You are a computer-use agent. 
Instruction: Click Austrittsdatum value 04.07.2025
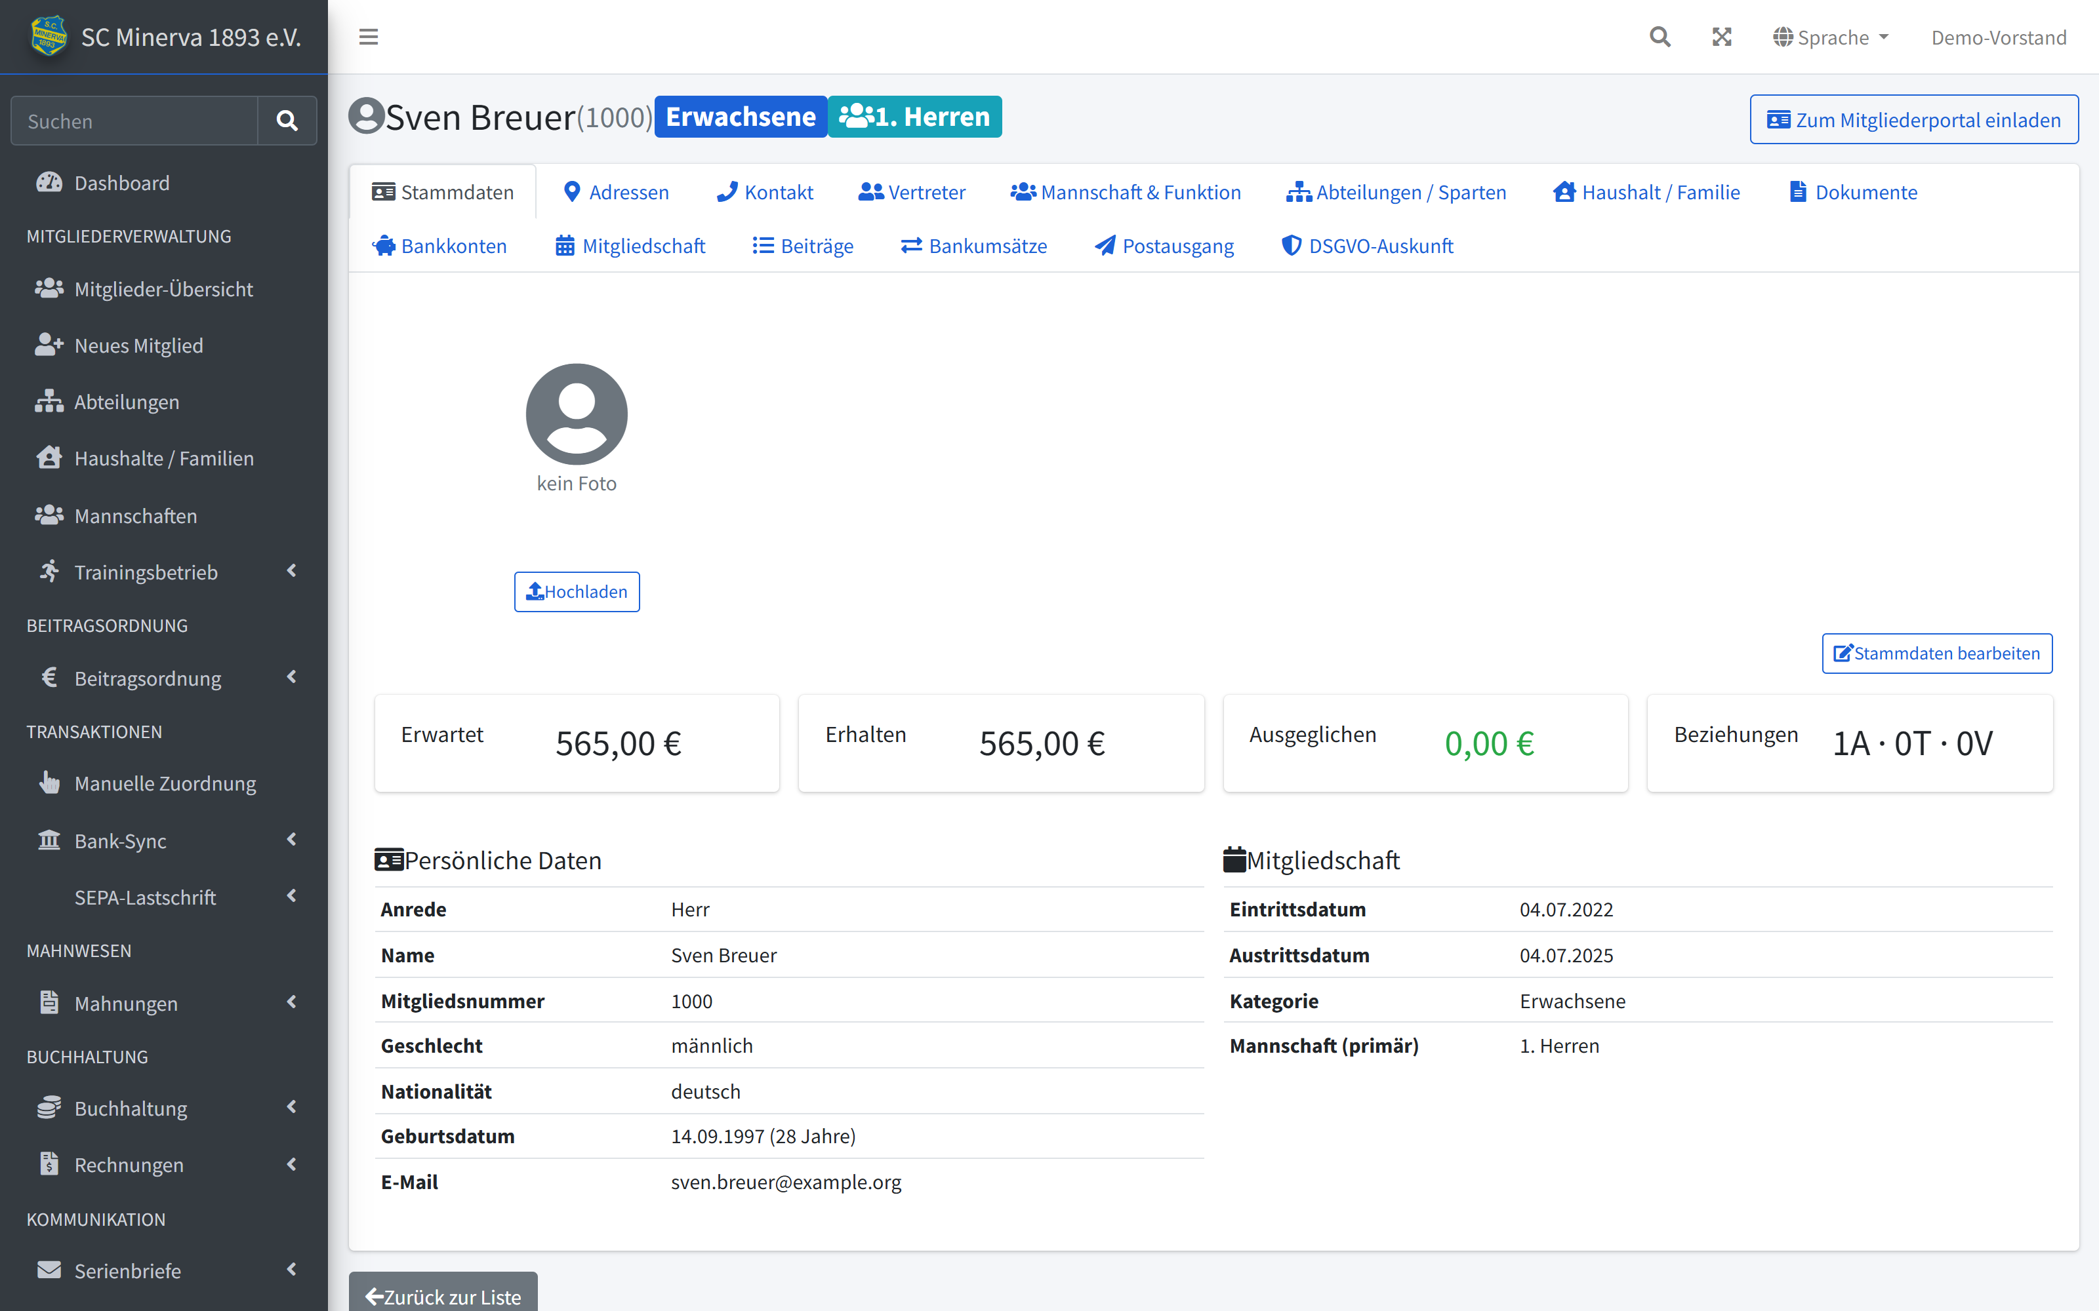point(1566,954)
